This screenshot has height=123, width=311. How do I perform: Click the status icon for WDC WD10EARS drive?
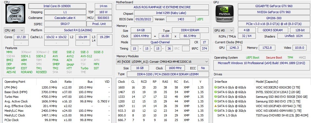click(x=216, y=111)
